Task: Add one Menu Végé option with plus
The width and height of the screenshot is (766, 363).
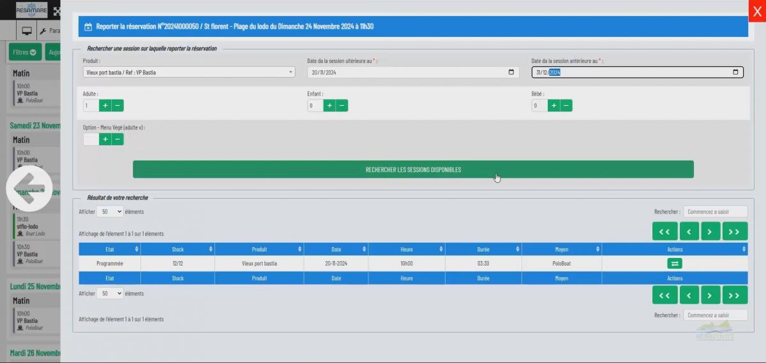Action: tap(105, 139)
